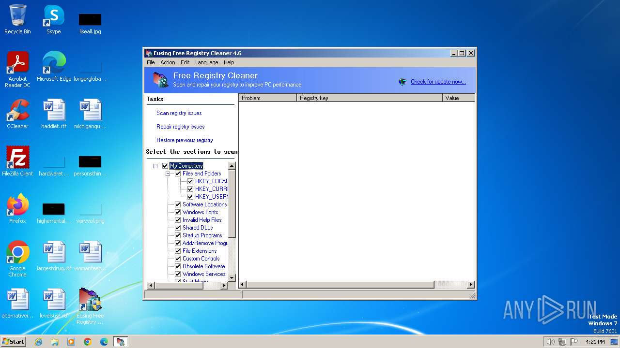Disable the Shared DLLs checkbox
The image size is (620, 348).
[x=178, y=228]
